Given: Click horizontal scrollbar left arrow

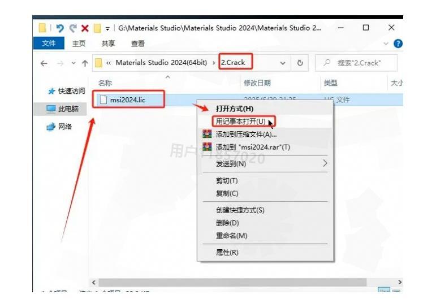Looking at the screenshot, I should 94,282.
